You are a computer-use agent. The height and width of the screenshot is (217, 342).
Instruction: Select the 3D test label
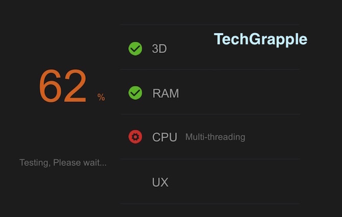click(159, 49)
